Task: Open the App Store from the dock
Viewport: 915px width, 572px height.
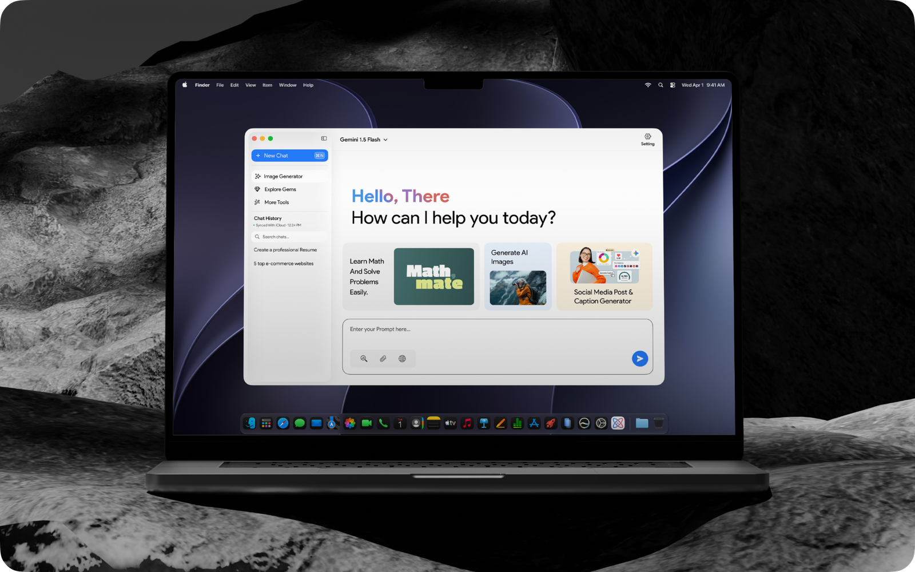Action: [534, 423]
